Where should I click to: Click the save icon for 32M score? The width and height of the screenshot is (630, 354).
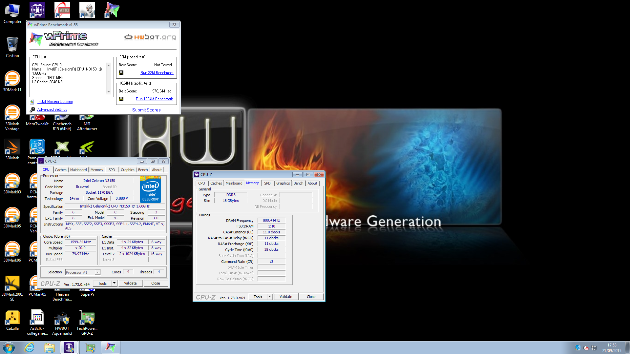point(121,73)
